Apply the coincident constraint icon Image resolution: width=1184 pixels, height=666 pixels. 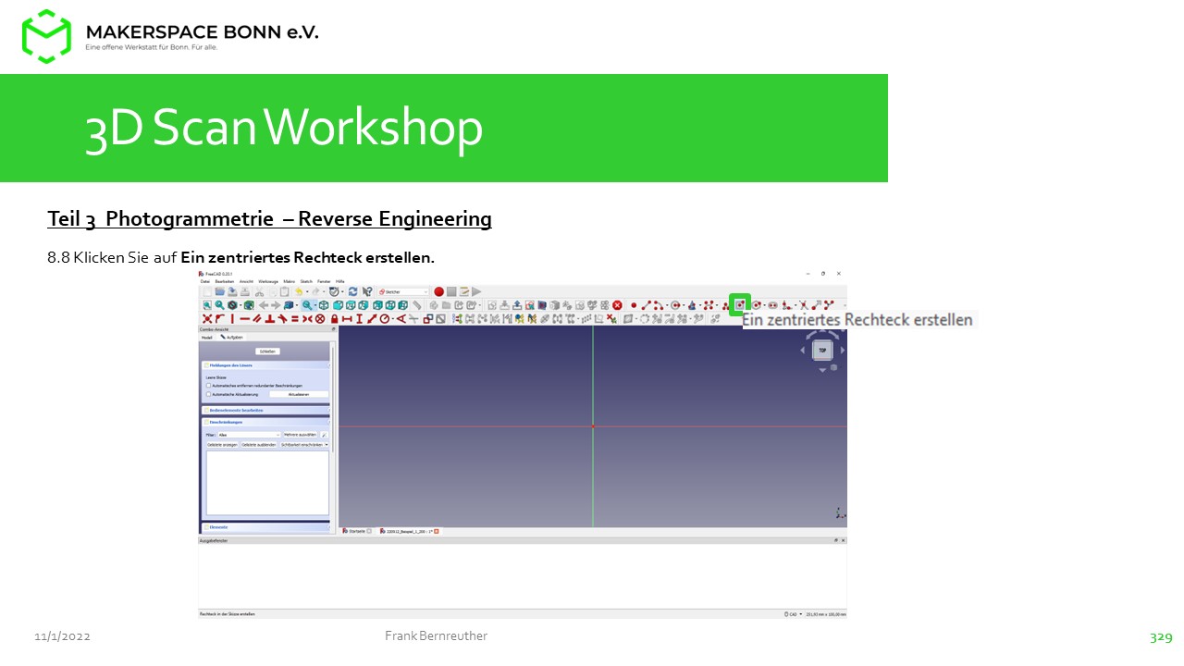(x=207, y=319)
